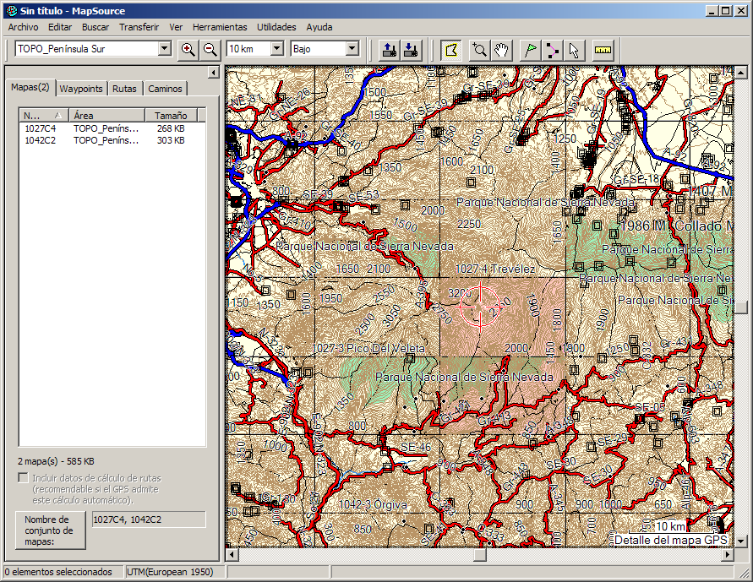Open the Editar menu
The height and width of the screenshot is (582, 753).
tap(60, 27)
